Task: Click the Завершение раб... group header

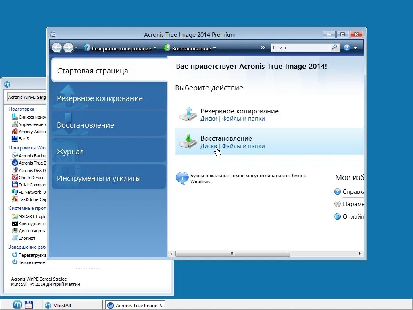Action: point(27,247)
